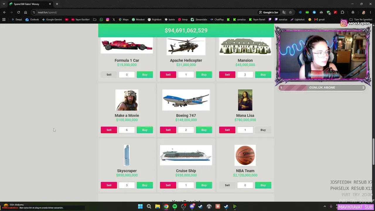The width and height of the screenshot is (375, 211).
Task: Buy another Make a Movie
Action: (145, 130)
